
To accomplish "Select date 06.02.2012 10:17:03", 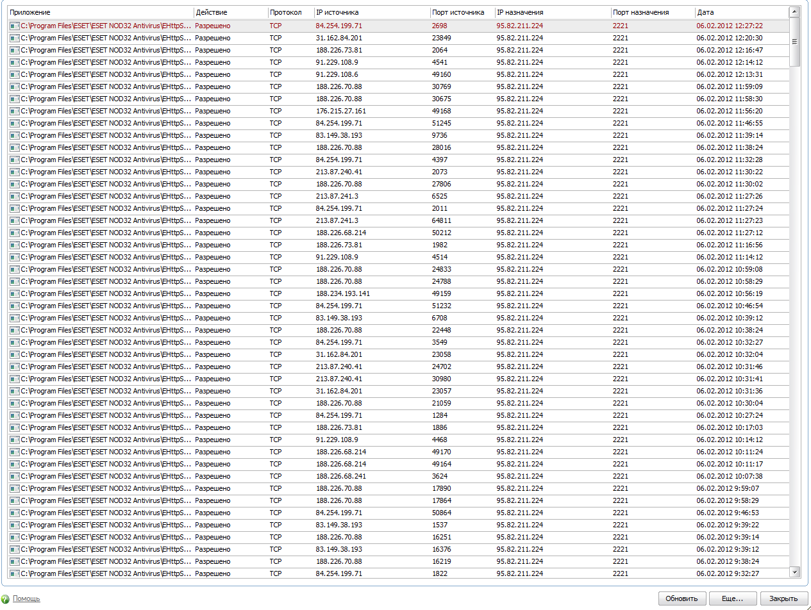I will [x=730, y=428].
